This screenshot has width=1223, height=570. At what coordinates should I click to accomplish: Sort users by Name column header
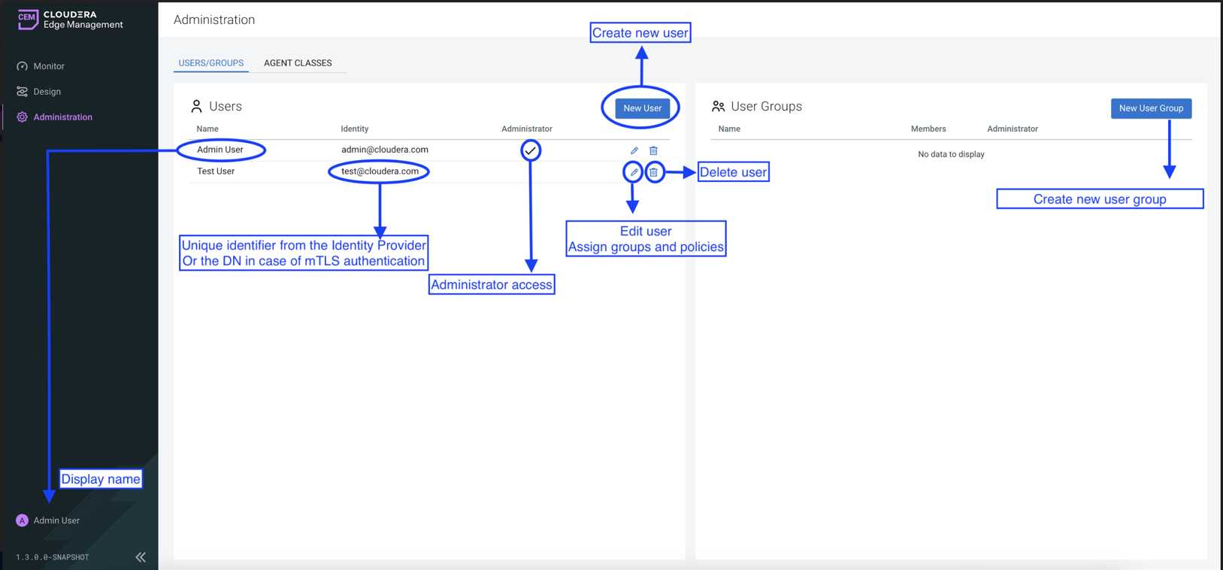point(207,129)
